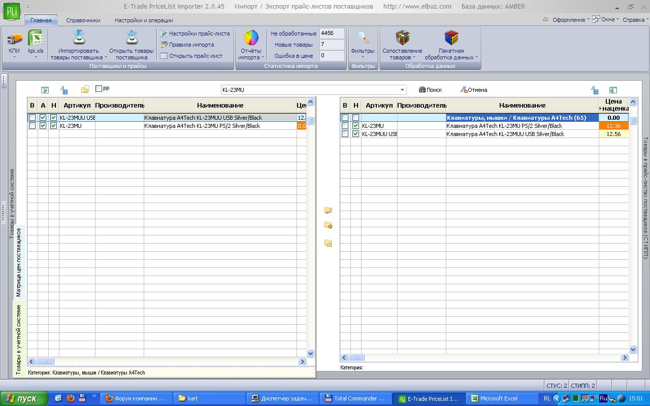The height and width of the screenshot is (406, 650).
Task: Switch to Microsoft Excel in taskbar
Action: [503, 398]
